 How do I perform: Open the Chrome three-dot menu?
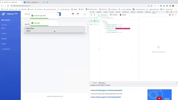pyautogui.click(x=176, y=6)
